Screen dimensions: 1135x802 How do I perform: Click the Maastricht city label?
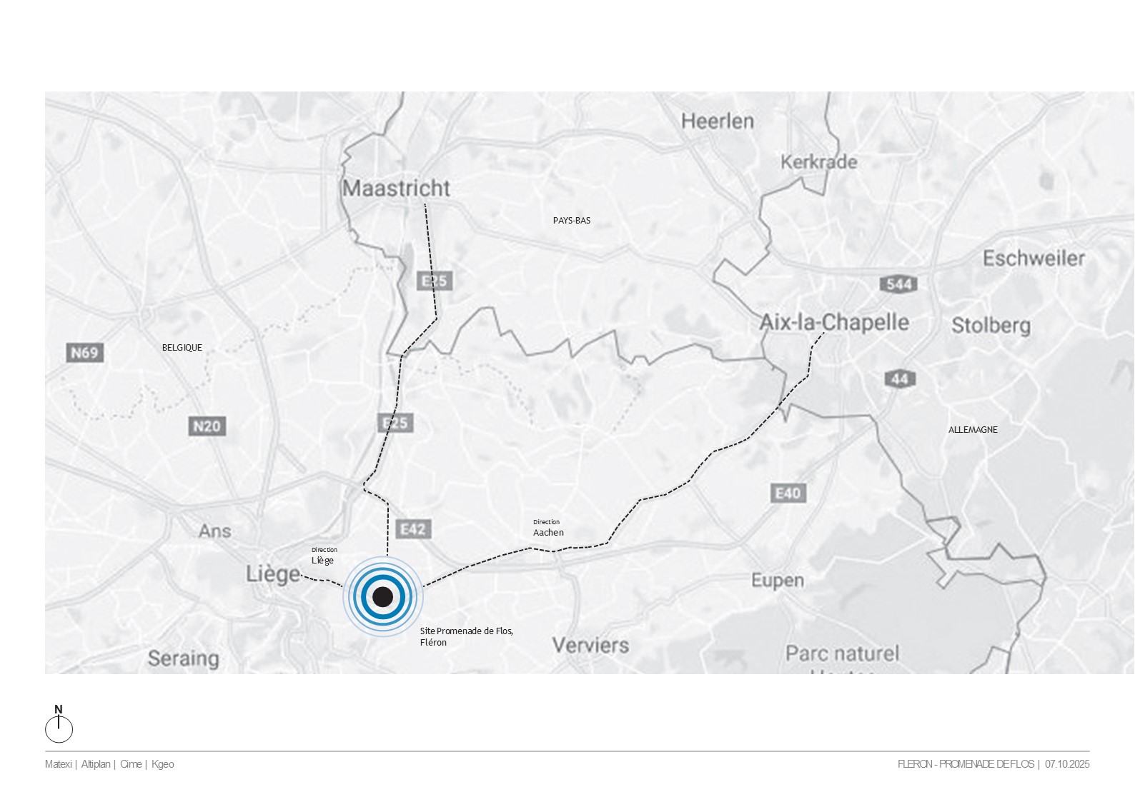(397, 189)
